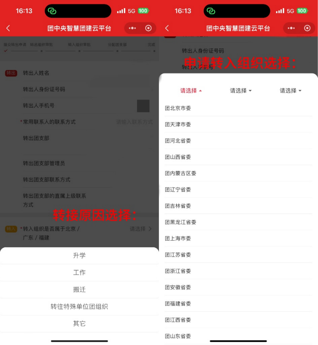Choose 团江苏省委 entry
This screenshot has height=345, width=318.
pos(238,255)
